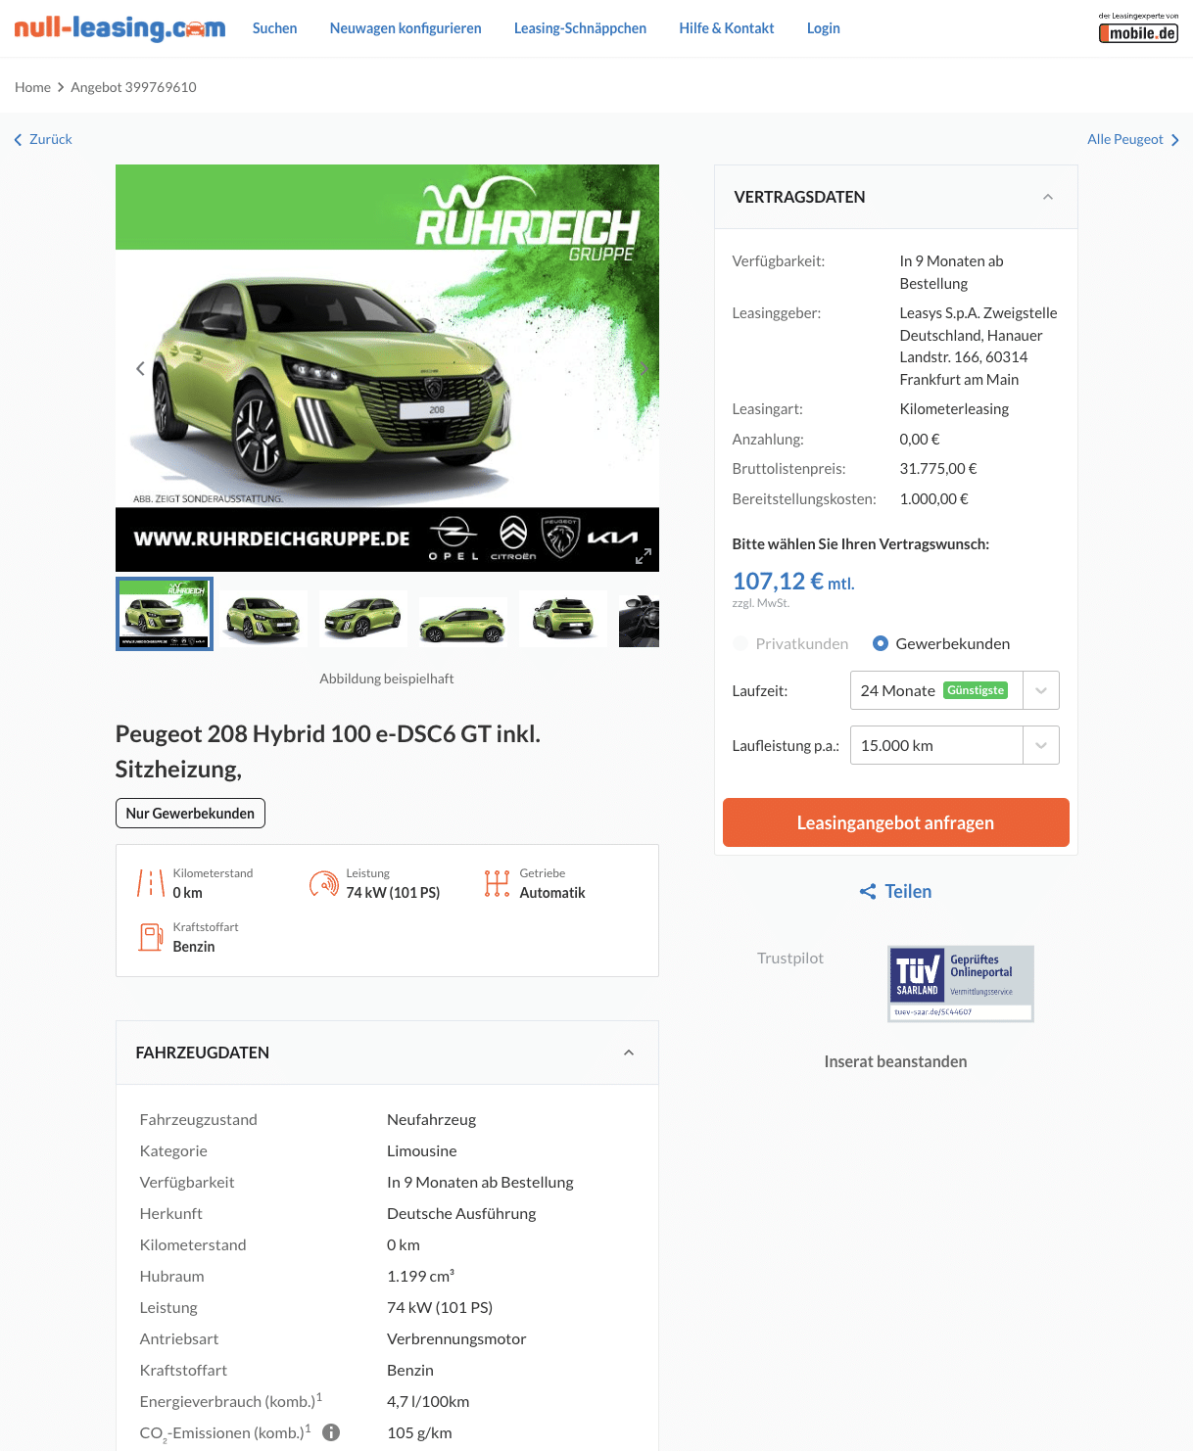Select the Privatkunden radio button
Image resolution: width=1193 pixels, height=1451 pixels.
click(740, 643)
